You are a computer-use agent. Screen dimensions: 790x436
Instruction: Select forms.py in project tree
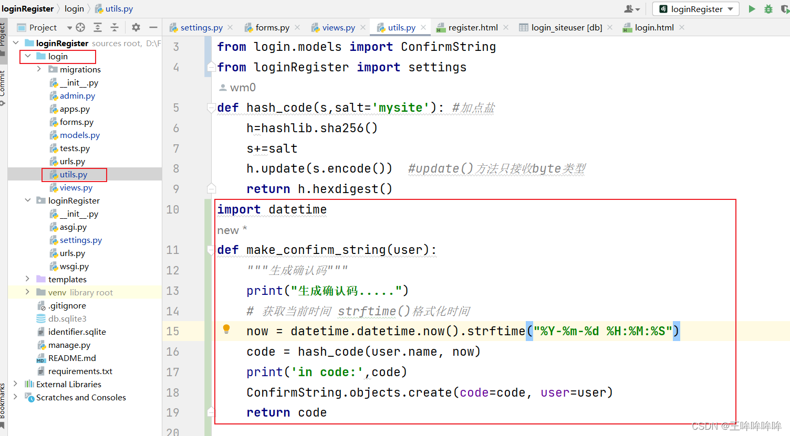pos(77,122)
